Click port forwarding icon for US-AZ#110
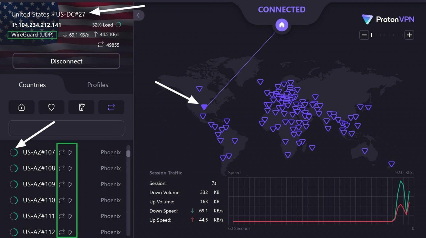This screenshot has height=238, width=426. click(62, 200)
